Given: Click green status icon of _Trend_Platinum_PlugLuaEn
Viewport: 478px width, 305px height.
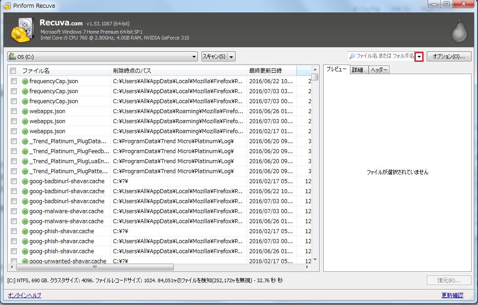Looking at the screenshot, I should 25,161.
